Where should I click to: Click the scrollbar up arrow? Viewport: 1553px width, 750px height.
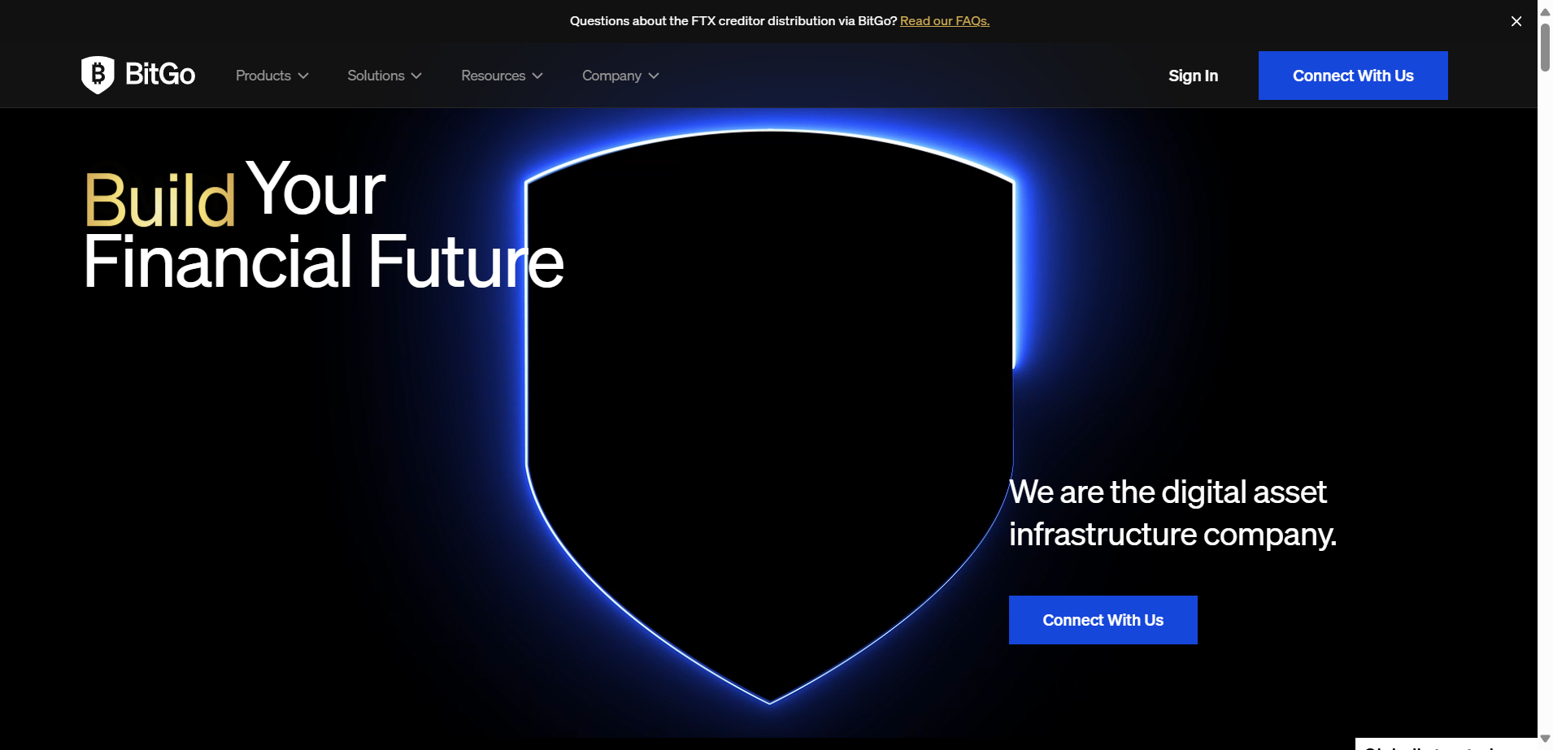1545,11
